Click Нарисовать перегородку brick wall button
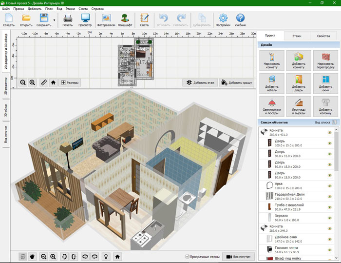The height and width of the screenshot is (263, 341). click(325, 61)
